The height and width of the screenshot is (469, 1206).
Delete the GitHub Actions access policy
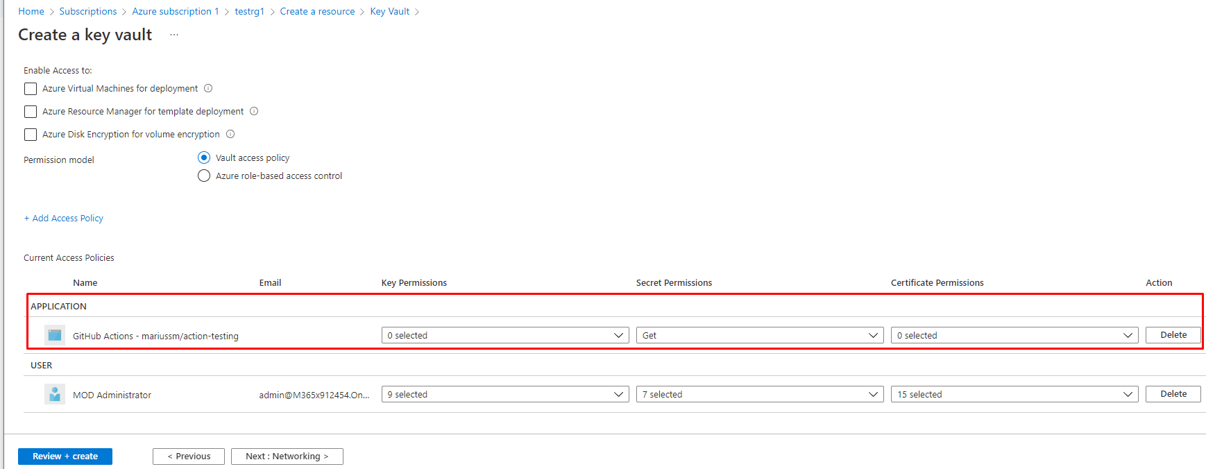(1173, 335)
